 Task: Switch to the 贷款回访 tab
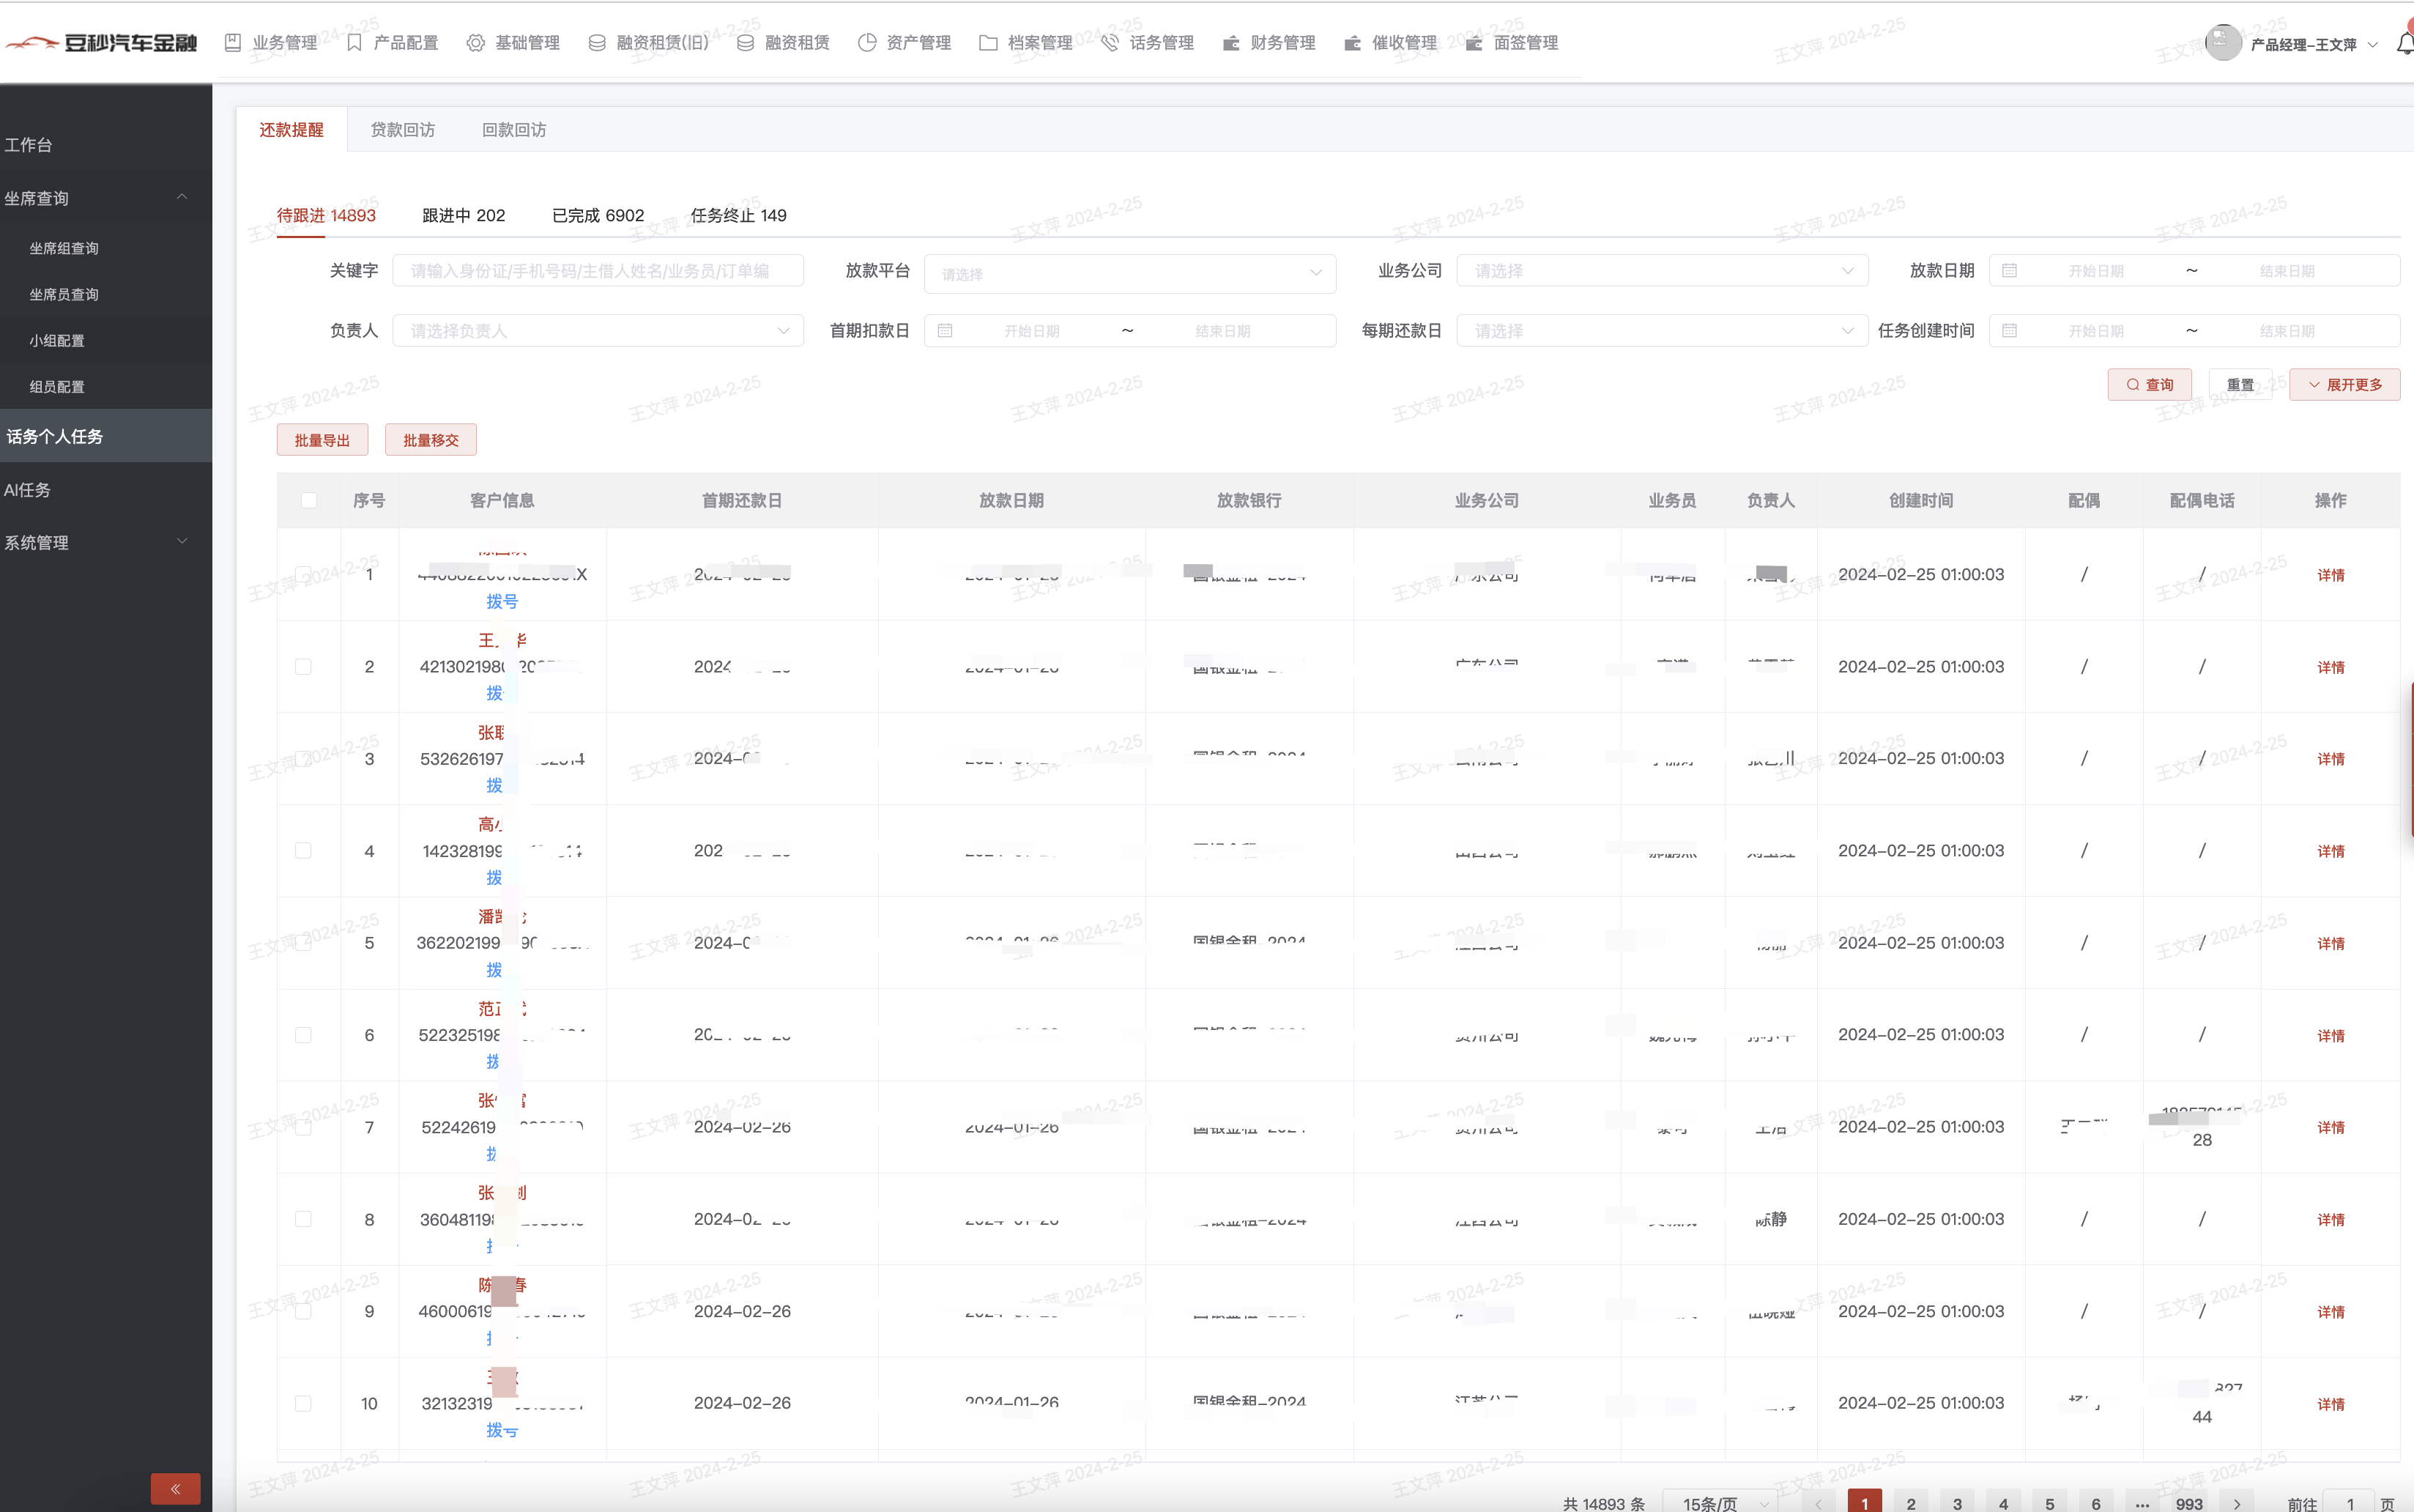click(x=402, y=130)
